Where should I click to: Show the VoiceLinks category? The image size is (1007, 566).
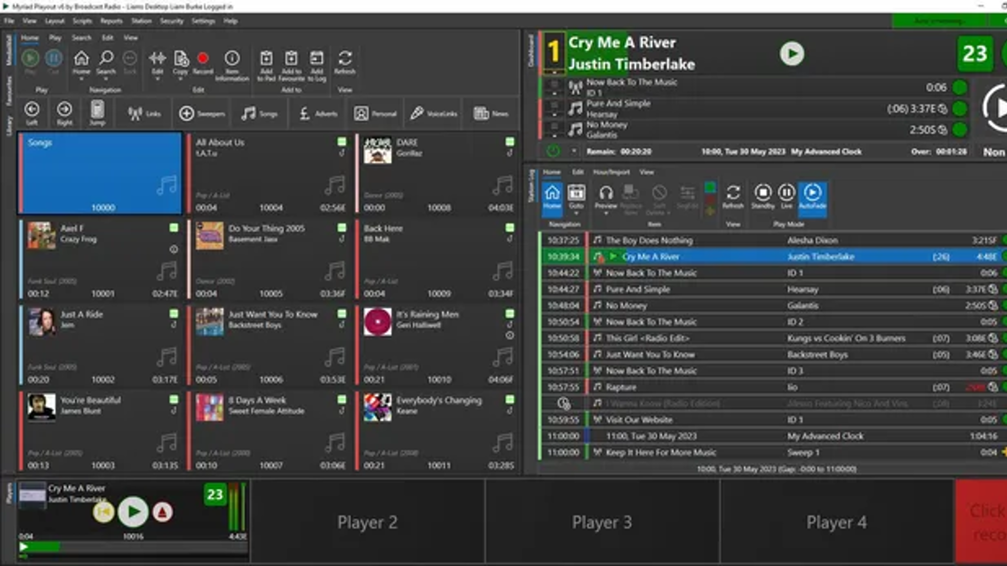[434, 113]
